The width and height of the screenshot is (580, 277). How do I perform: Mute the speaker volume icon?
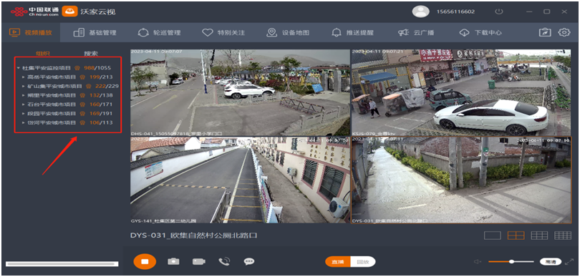(x=478, y=261)
